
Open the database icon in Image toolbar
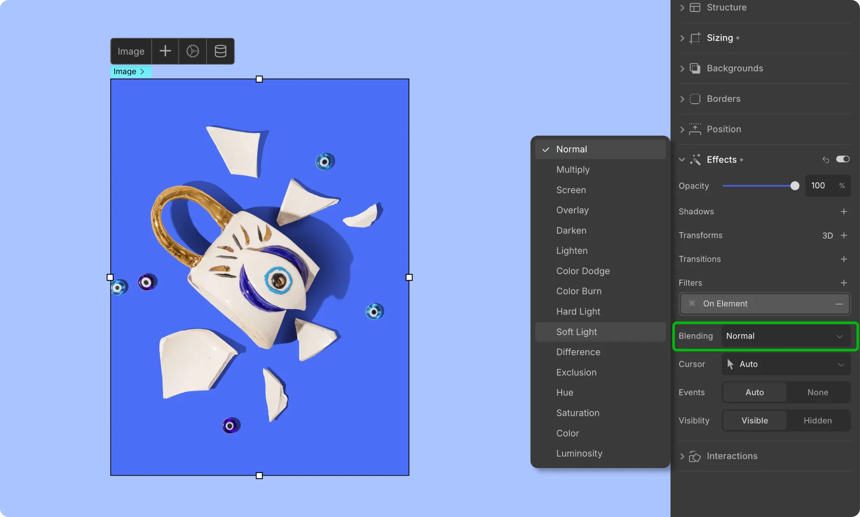coord(220,51)
